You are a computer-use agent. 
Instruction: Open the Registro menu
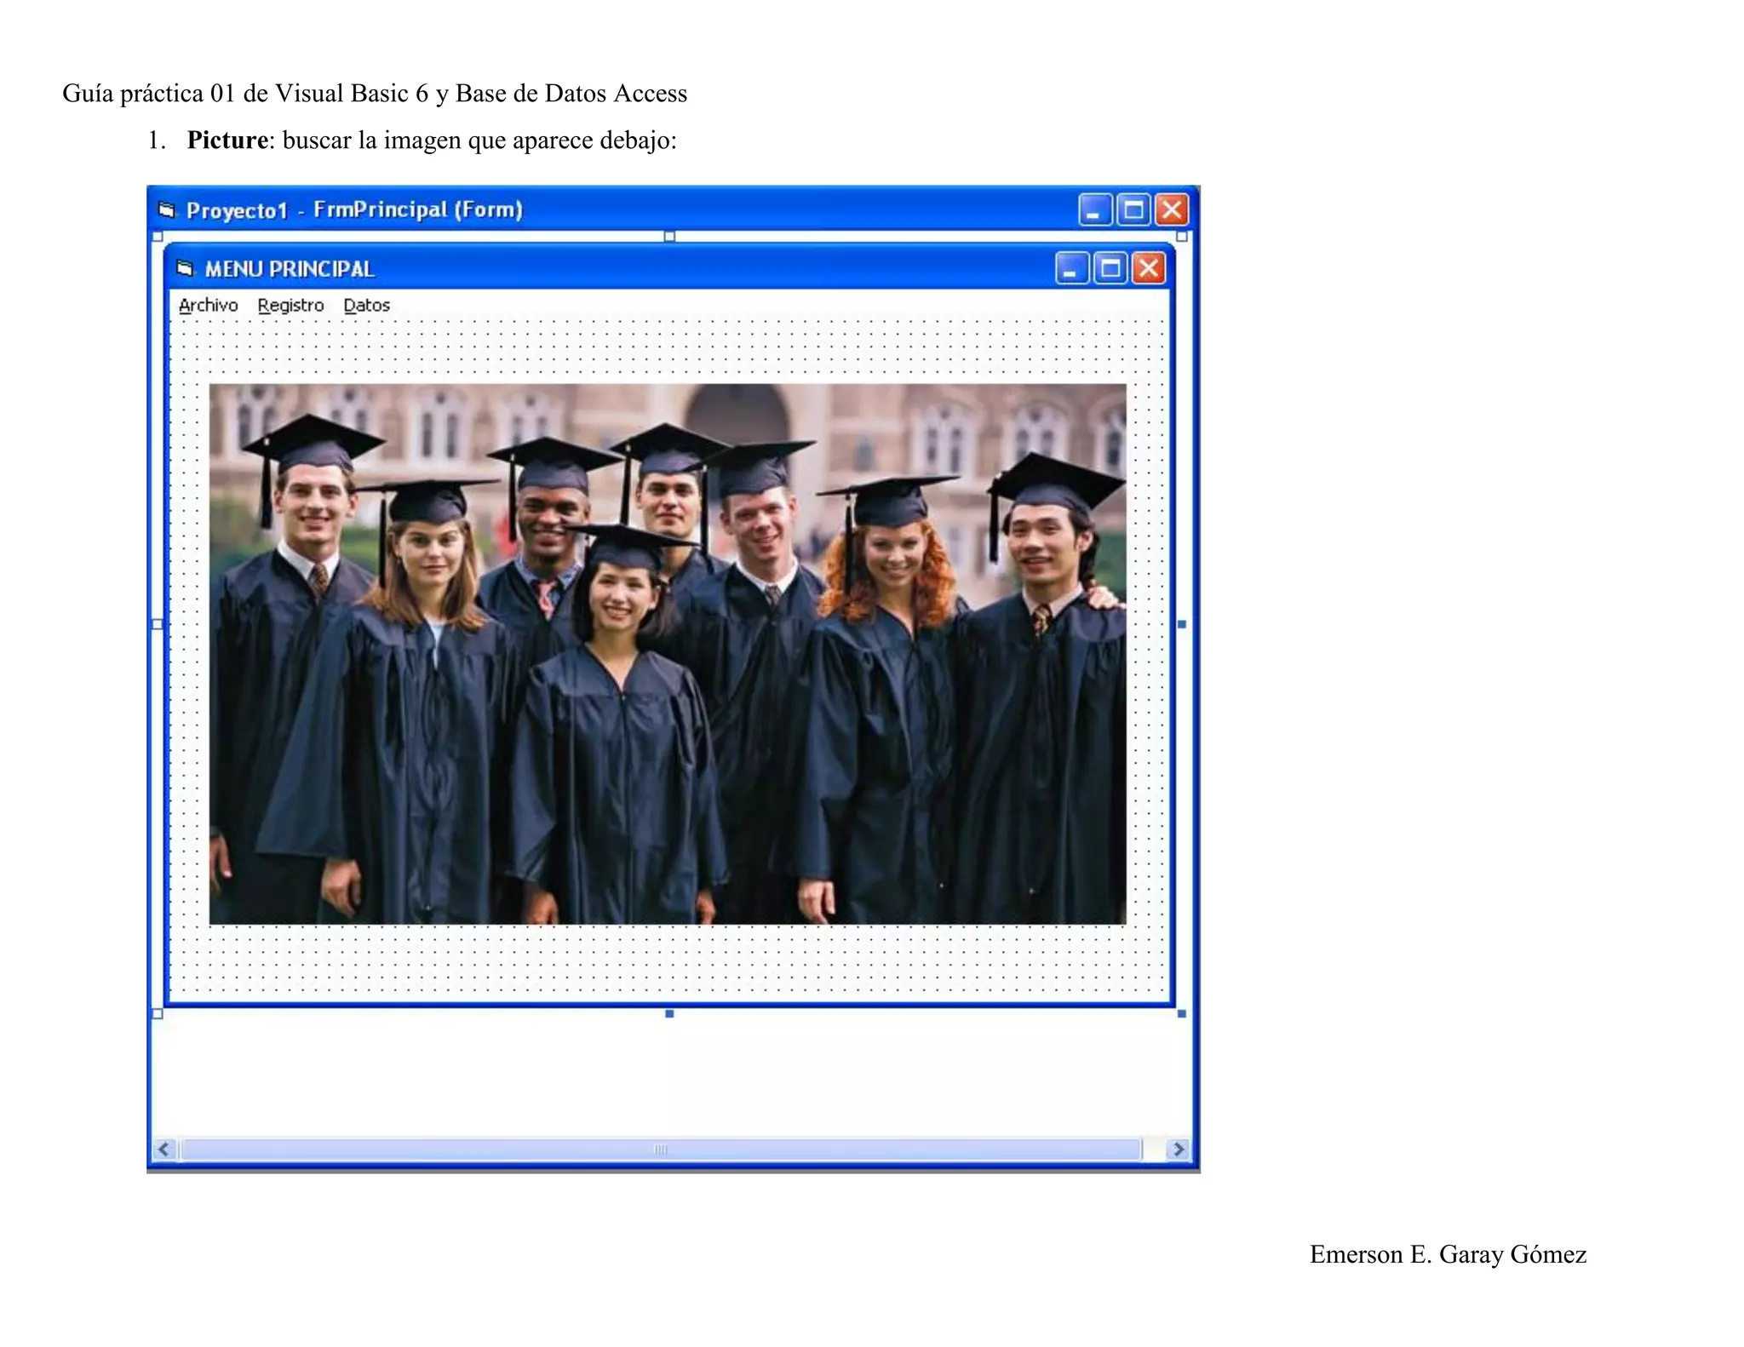[290, 305]
